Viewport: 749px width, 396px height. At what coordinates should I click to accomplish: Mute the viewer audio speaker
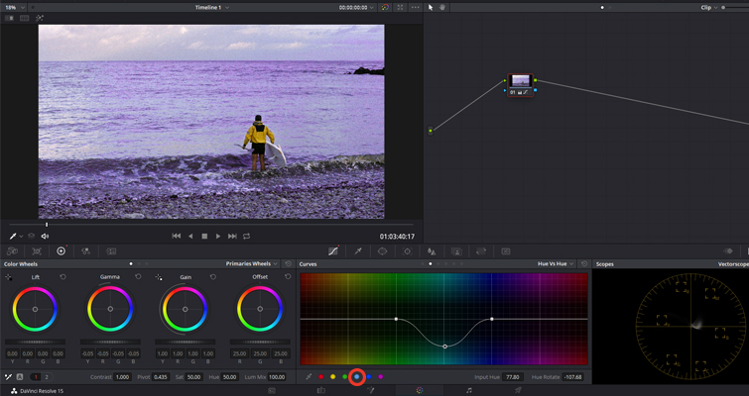tap(45, 237)
